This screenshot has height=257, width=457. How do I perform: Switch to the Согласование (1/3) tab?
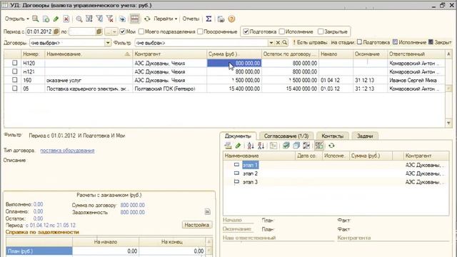[286, 136]
